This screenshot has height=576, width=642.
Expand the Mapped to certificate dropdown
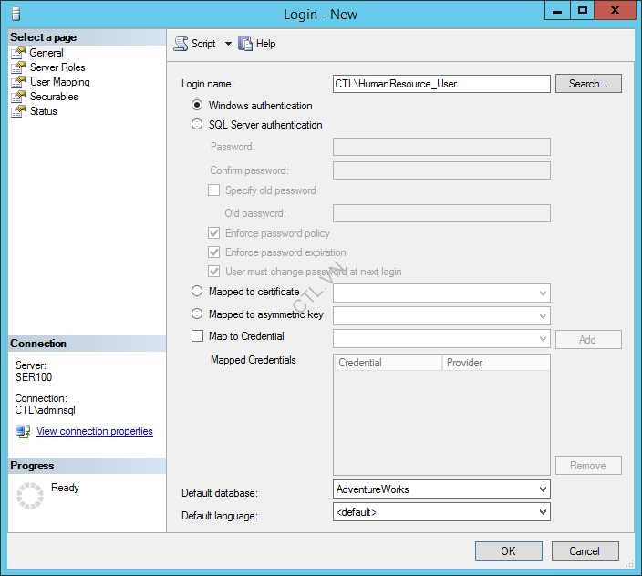543,293
